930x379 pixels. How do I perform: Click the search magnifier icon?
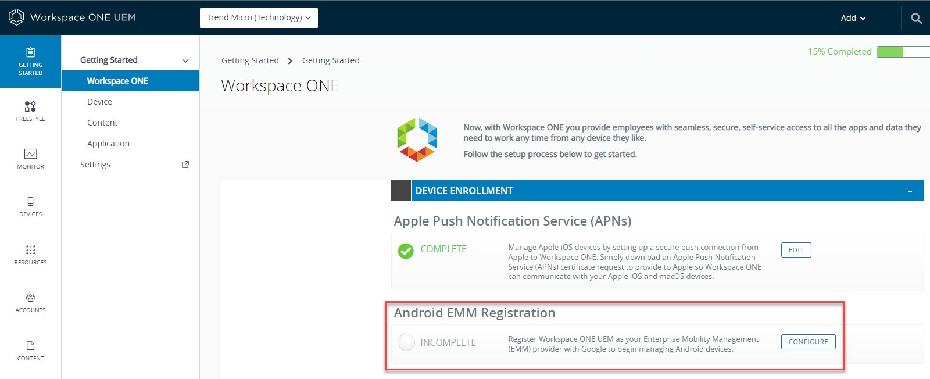[x=916, y=18]
